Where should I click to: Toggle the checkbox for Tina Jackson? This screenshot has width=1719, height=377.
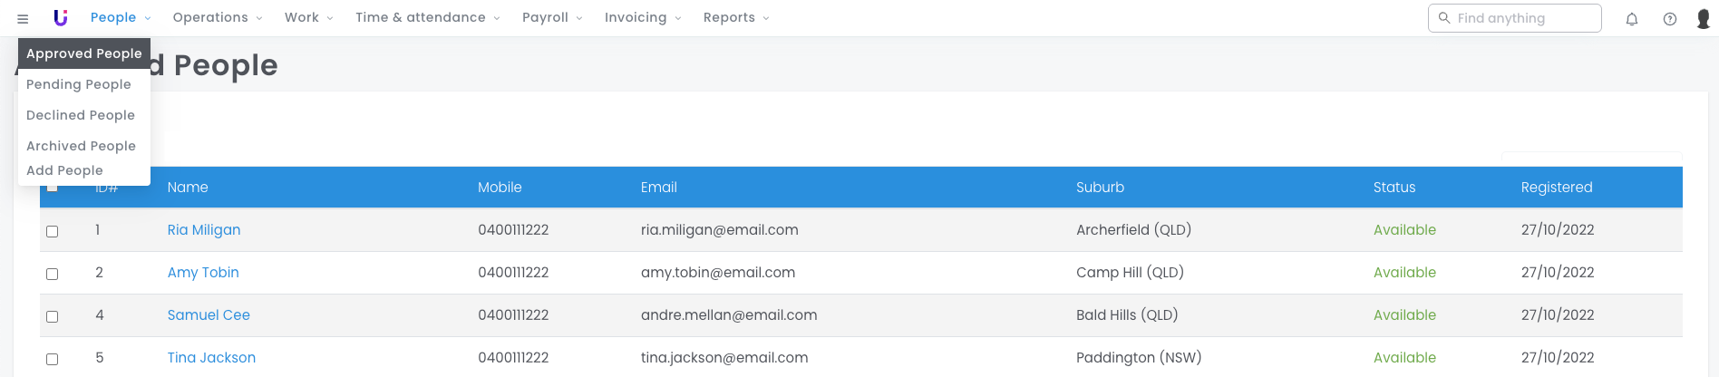[53, 359]
